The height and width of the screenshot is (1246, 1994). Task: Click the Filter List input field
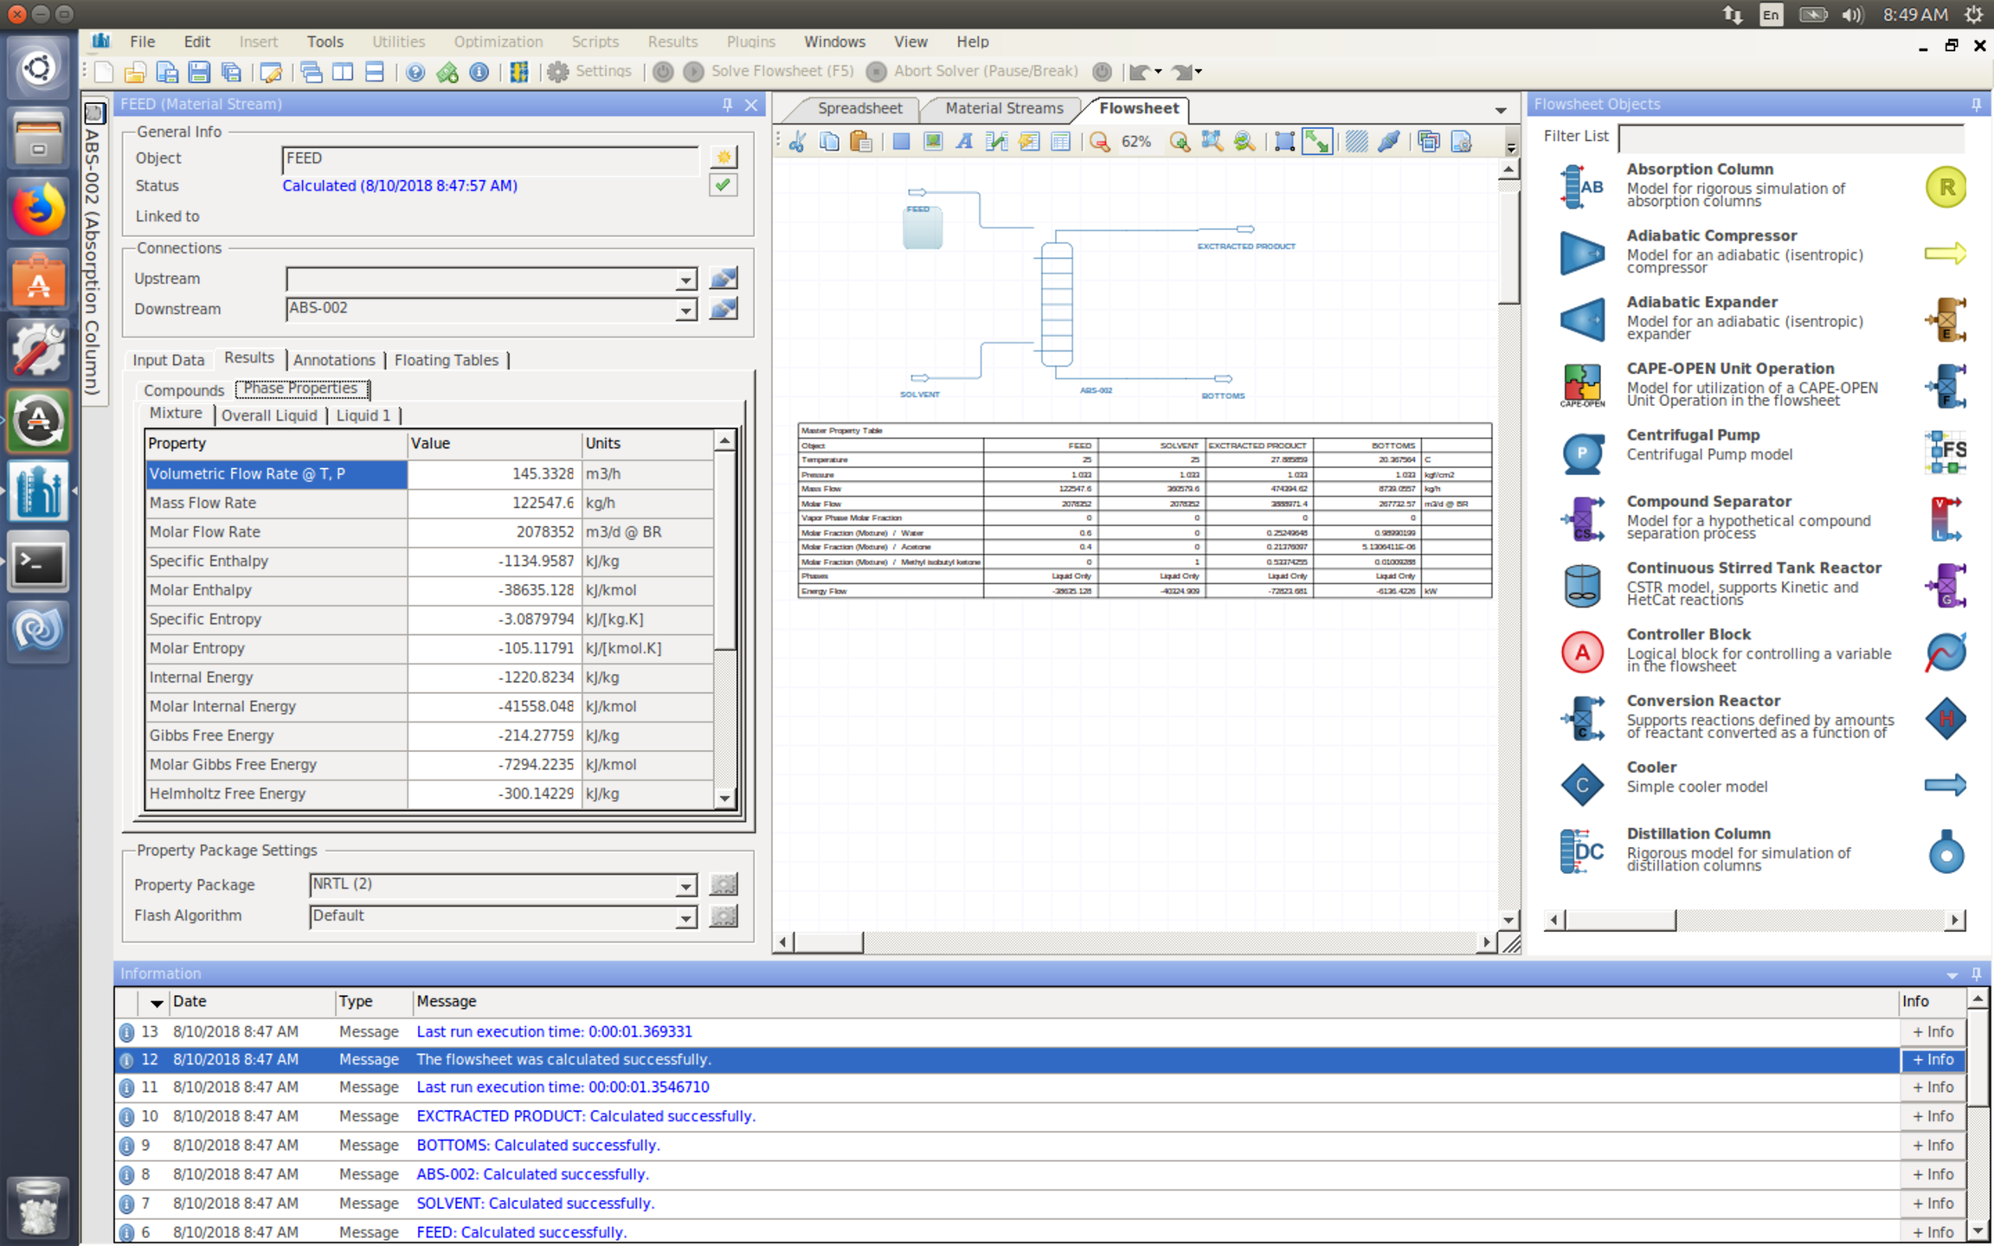tap(1790, 137)
